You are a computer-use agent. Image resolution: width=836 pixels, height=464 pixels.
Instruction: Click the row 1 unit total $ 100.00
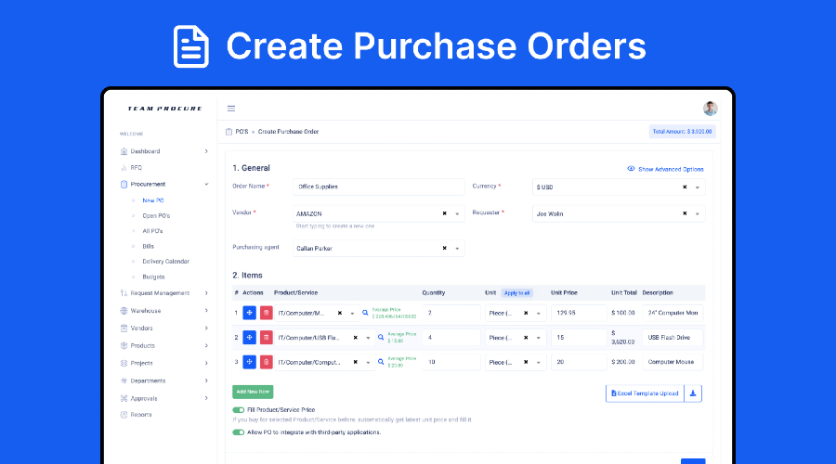(x=622, y=313)
